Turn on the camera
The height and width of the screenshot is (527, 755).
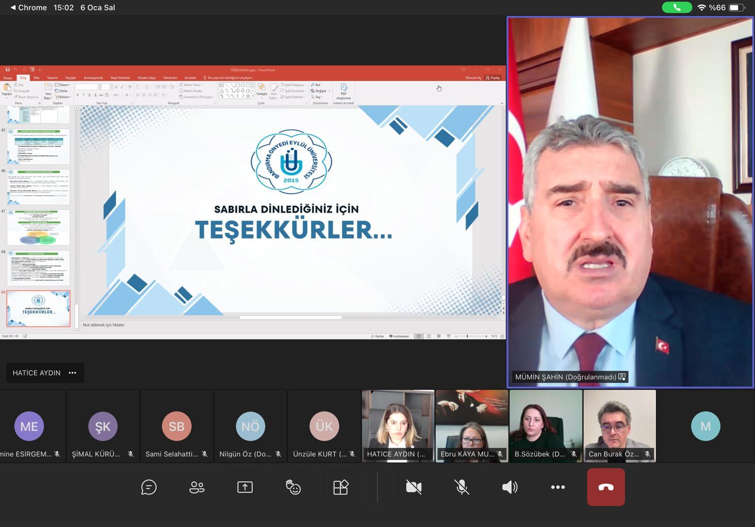click(x=414, y=487)
